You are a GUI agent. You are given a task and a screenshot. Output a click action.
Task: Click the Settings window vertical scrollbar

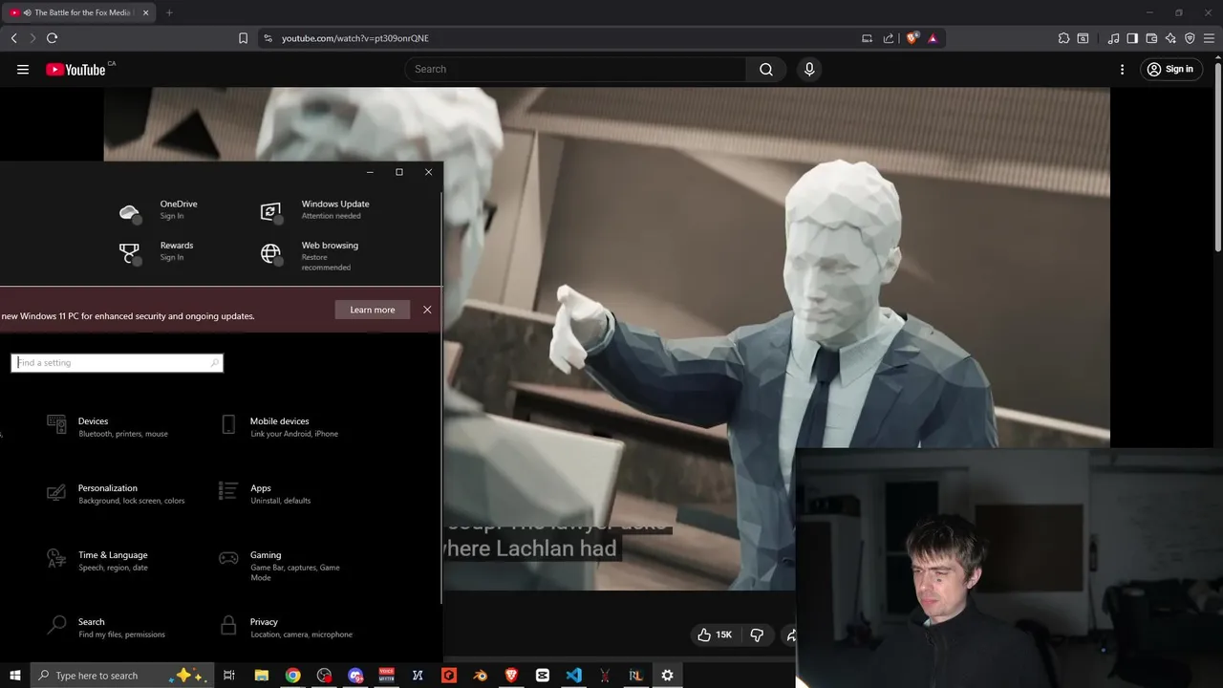coord(441,397)
